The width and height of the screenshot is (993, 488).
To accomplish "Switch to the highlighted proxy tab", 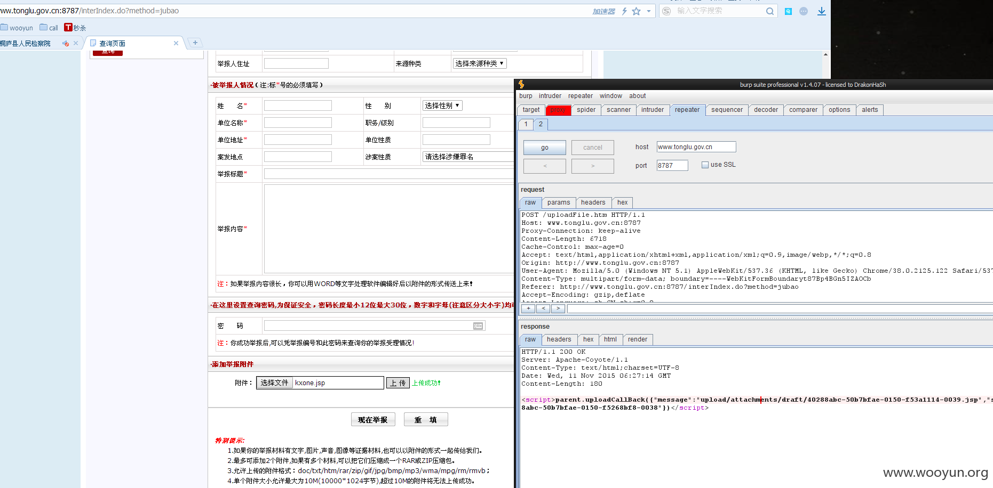I will tap(558, 110).
